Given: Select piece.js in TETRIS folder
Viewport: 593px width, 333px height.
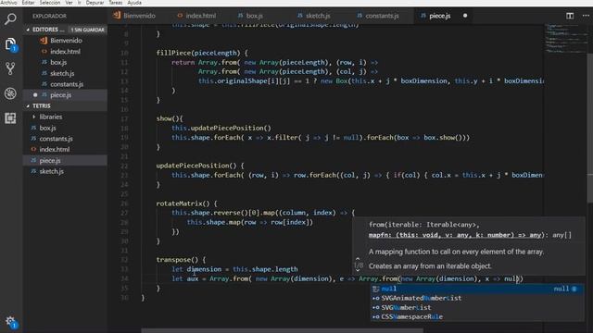Looking at the screenshot, I should pos(66,160).
